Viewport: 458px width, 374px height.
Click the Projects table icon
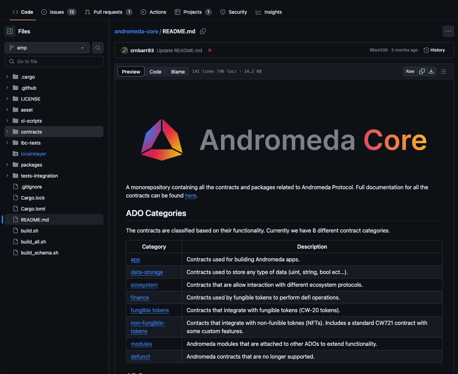(x=178, y=12)
